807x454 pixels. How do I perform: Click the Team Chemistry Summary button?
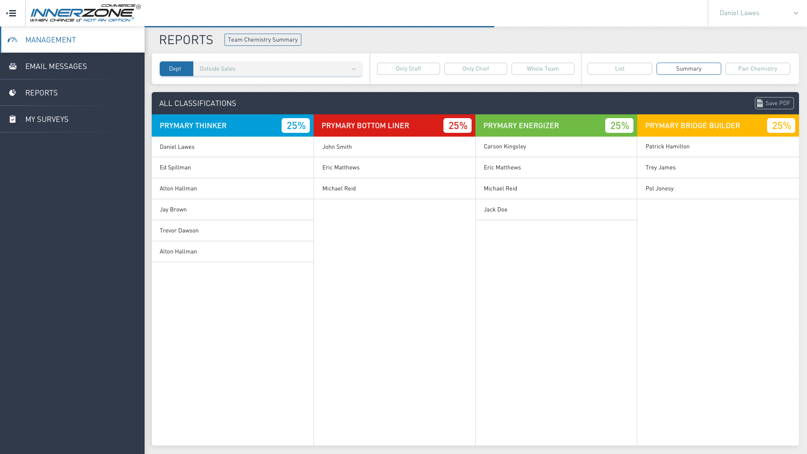point(263,40)
